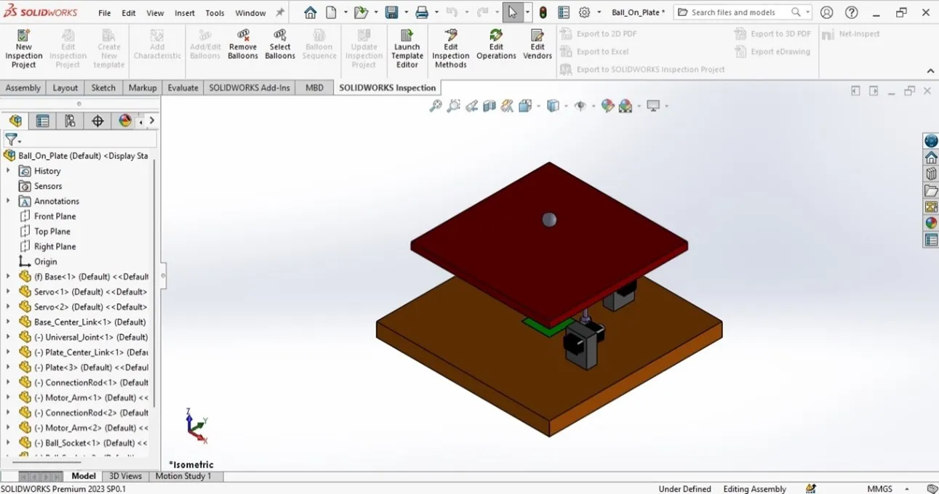Open Edit Vendors
This screenshot has height=494, width=939.
538,45
